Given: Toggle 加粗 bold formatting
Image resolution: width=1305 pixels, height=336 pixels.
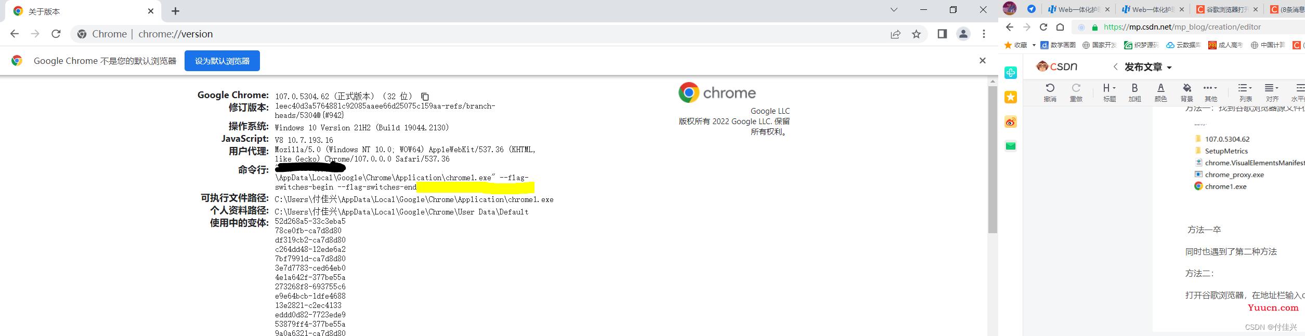Looking at the screenshot, I should click(x=1134, y=92).
